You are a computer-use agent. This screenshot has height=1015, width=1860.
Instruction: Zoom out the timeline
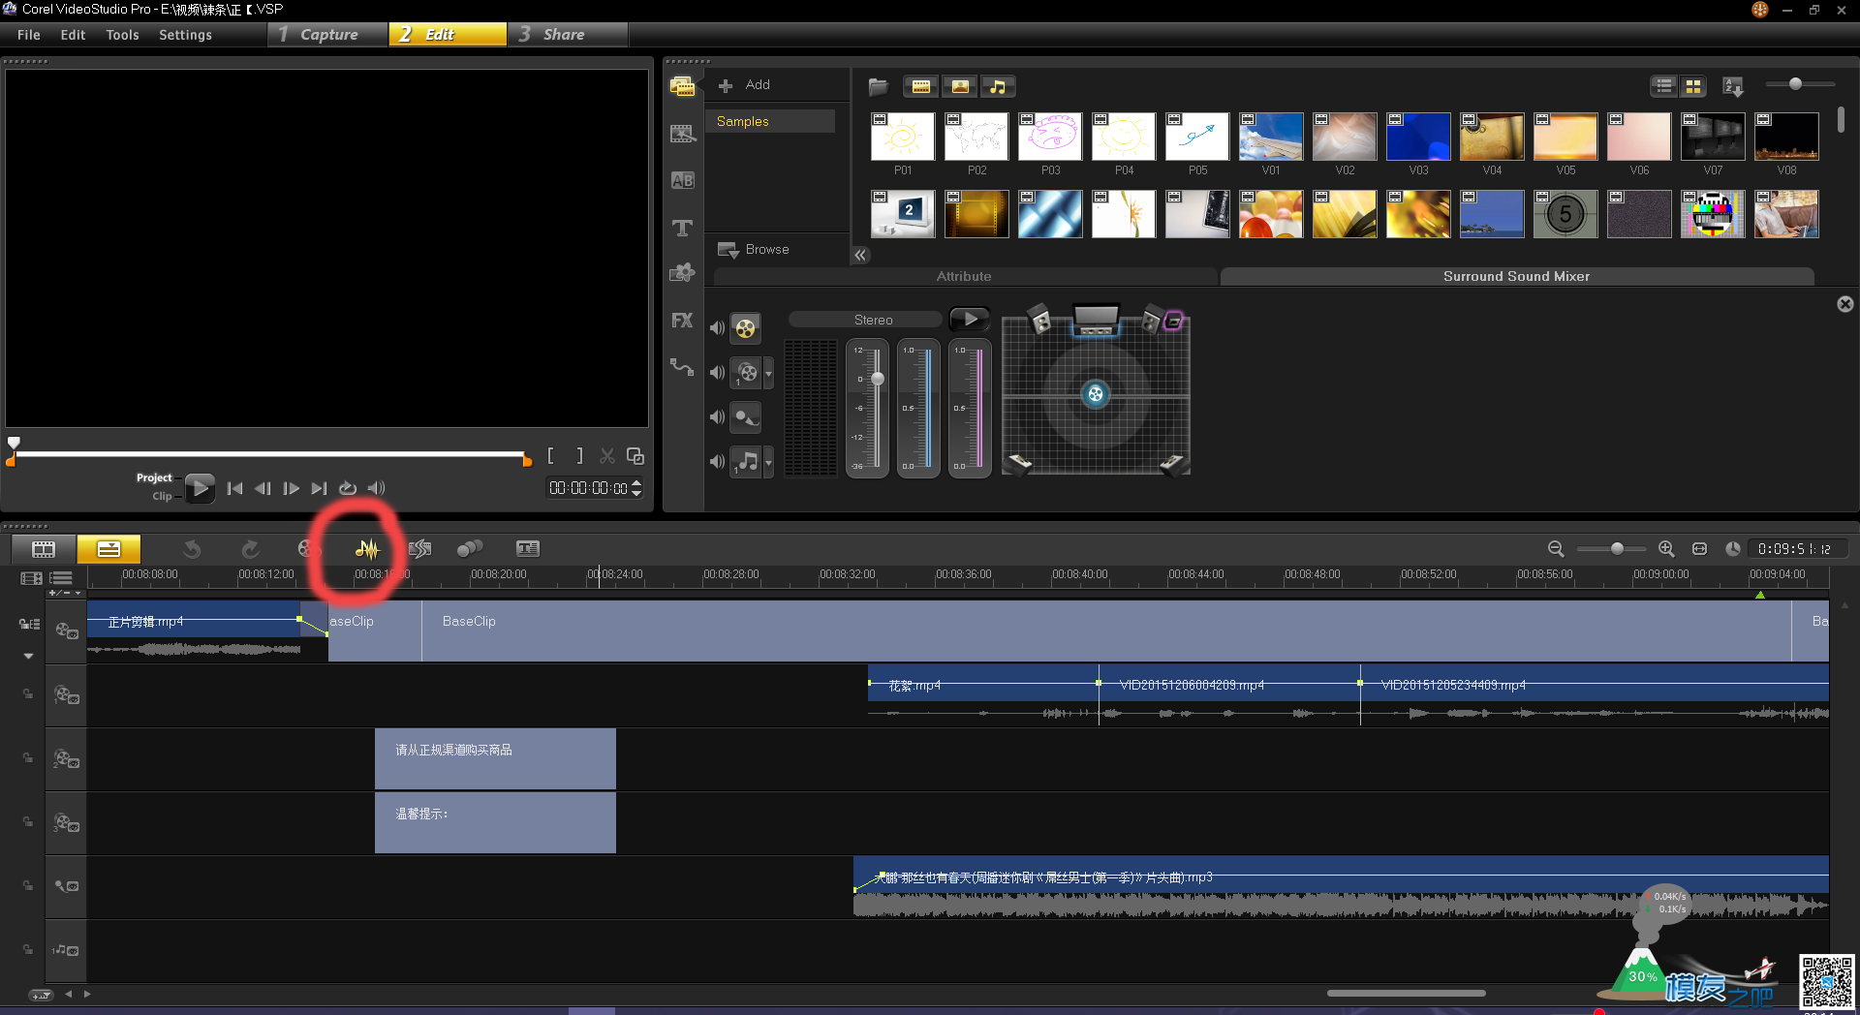pos(1556,549)
